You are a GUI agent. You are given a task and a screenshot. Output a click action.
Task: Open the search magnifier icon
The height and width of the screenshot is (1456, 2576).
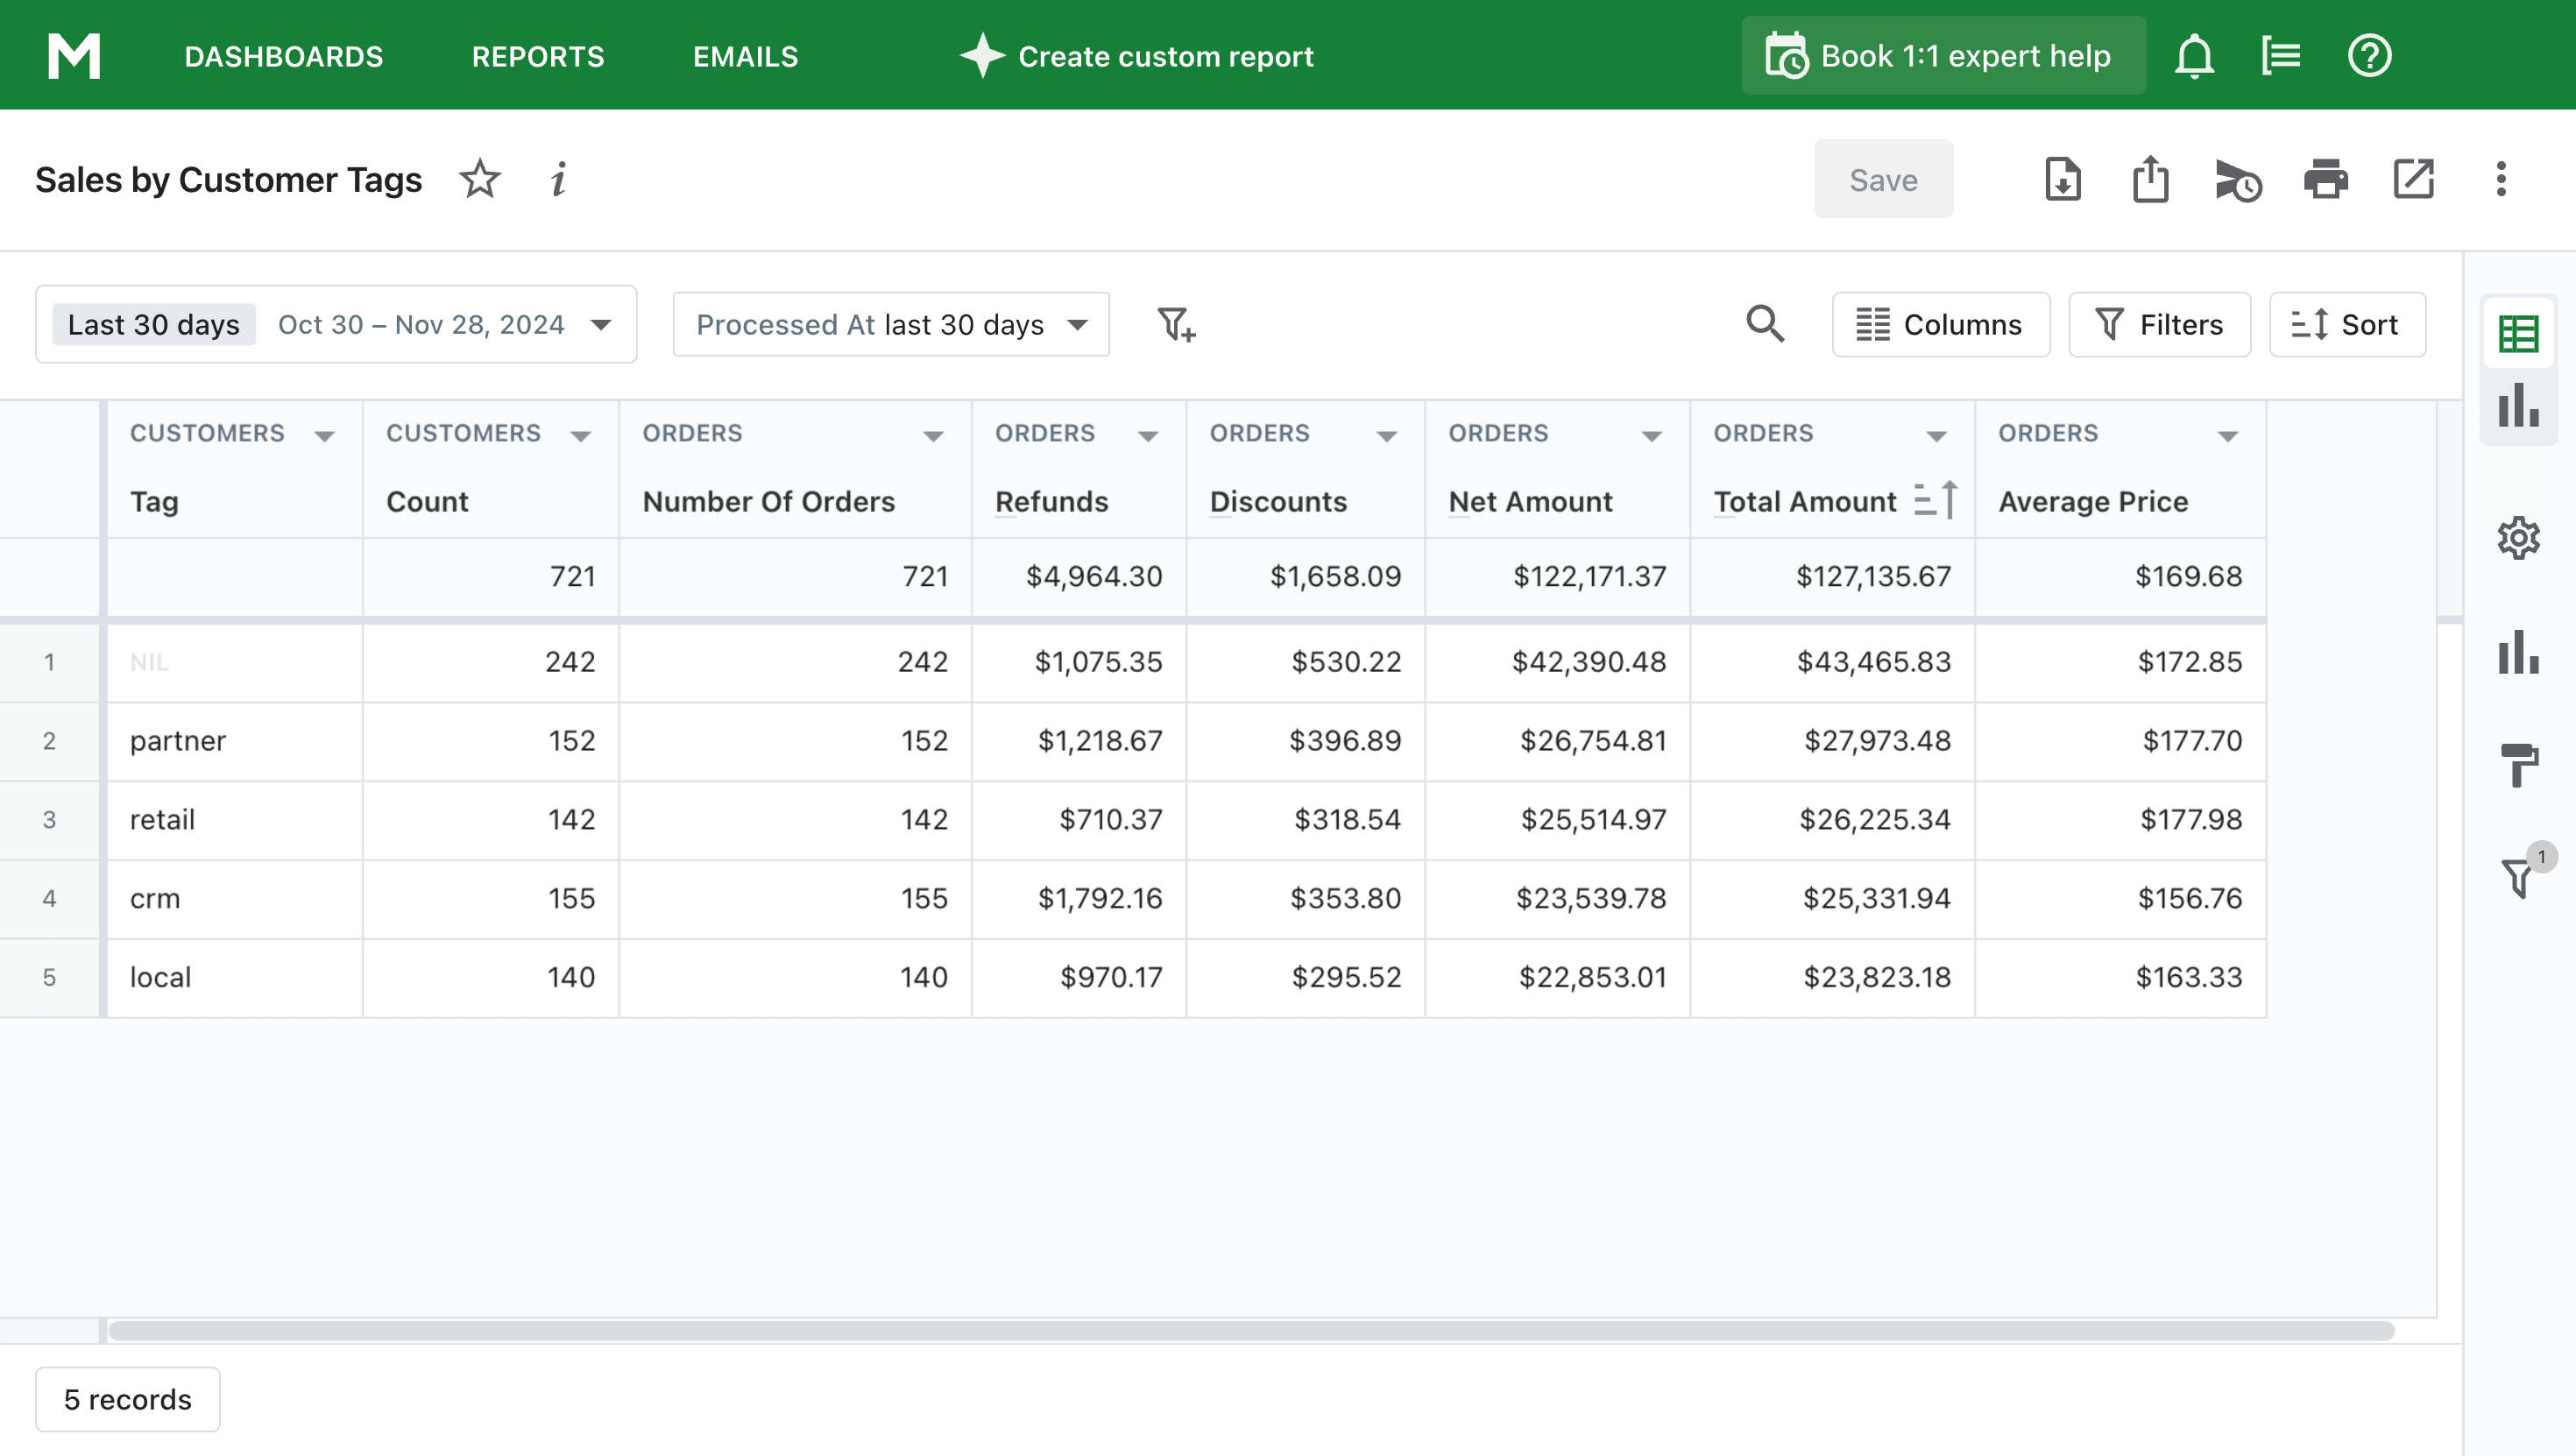[1764, 324]
